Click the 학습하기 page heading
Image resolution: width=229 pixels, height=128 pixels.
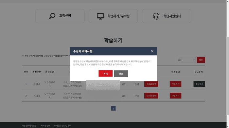pos(113,40)
